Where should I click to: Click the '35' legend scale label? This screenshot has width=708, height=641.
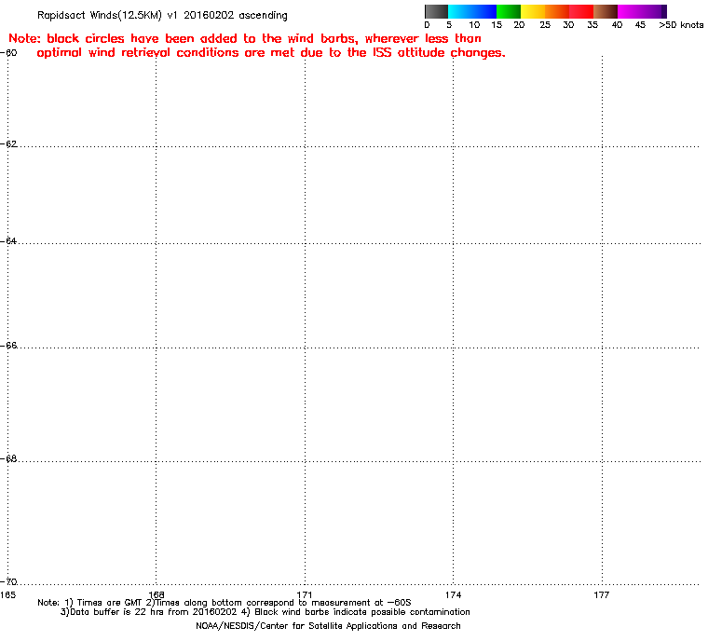592,25
